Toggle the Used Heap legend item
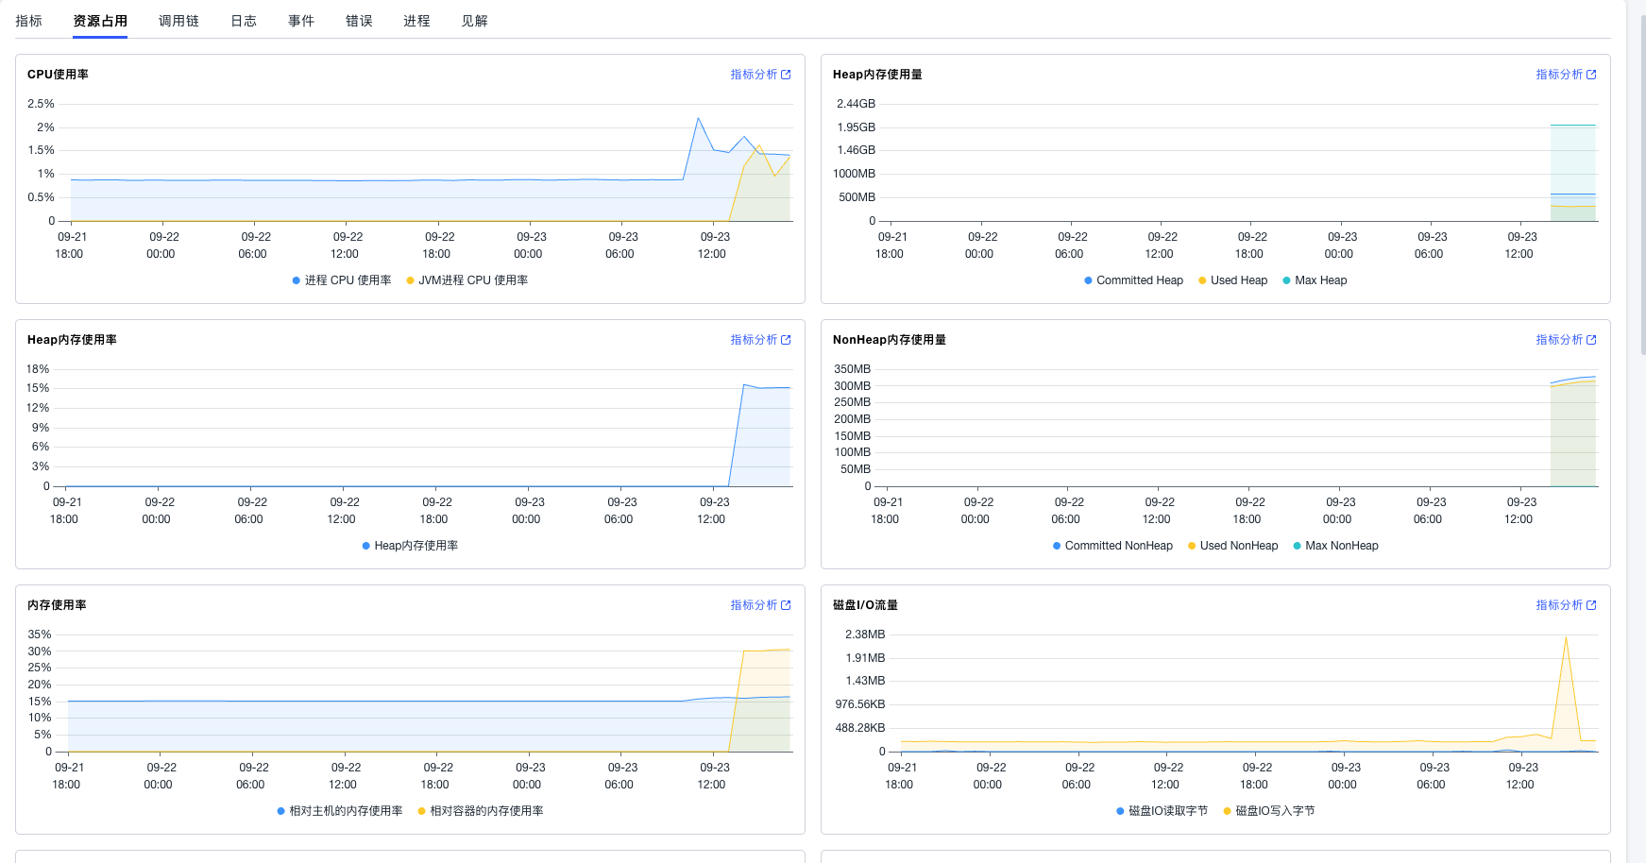 pyautogui.click(x=1232, y=280)
